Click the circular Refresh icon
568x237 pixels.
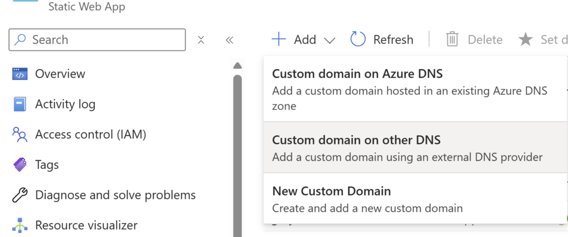pos(358,39)
